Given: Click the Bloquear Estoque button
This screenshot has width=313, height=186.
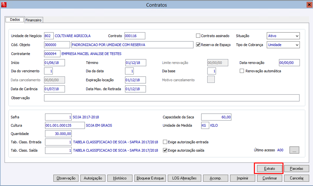Looking at the screenshot, I should 150,178.
